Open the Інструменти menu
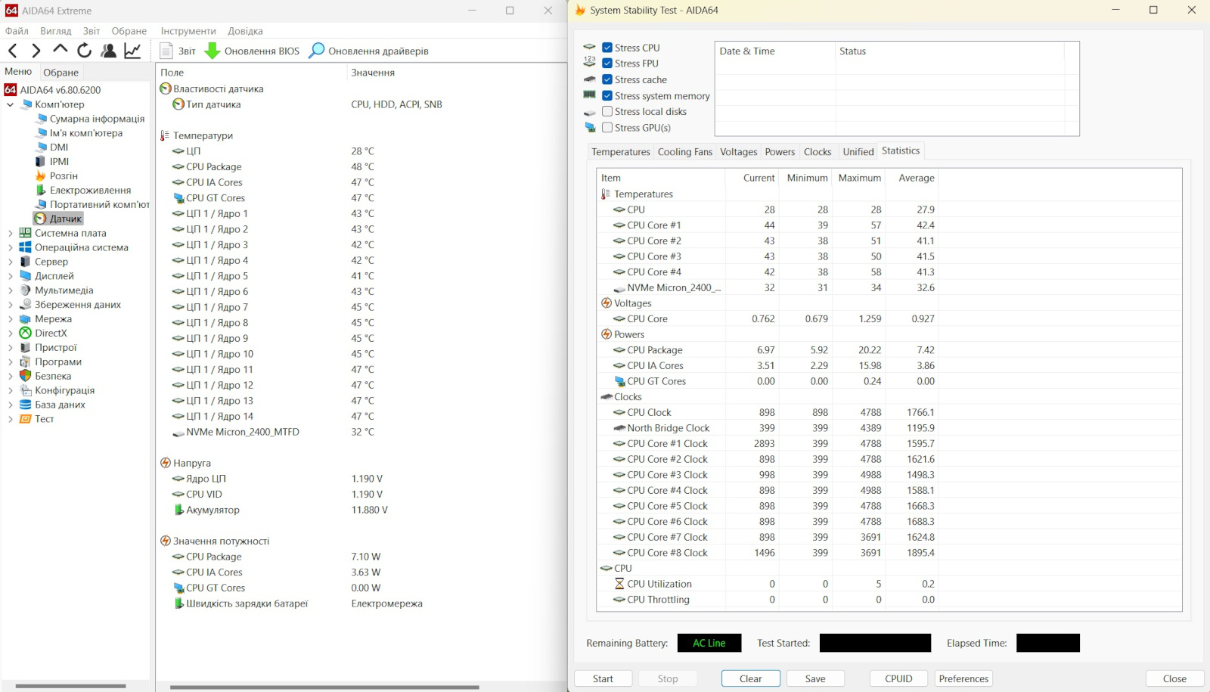Screen dimensions: 1210x692 188,31
